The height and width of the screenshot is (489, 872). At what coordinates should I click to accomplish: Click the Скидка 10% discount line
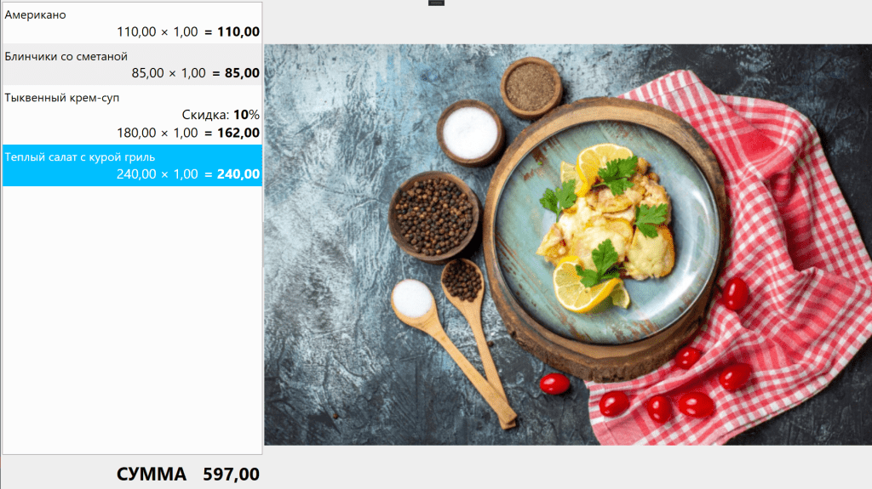click(x=221, y=115)
